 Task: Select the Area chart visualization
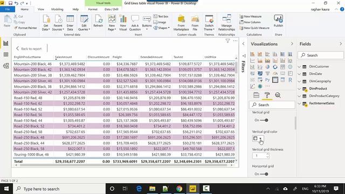click(x=260, y=60)
